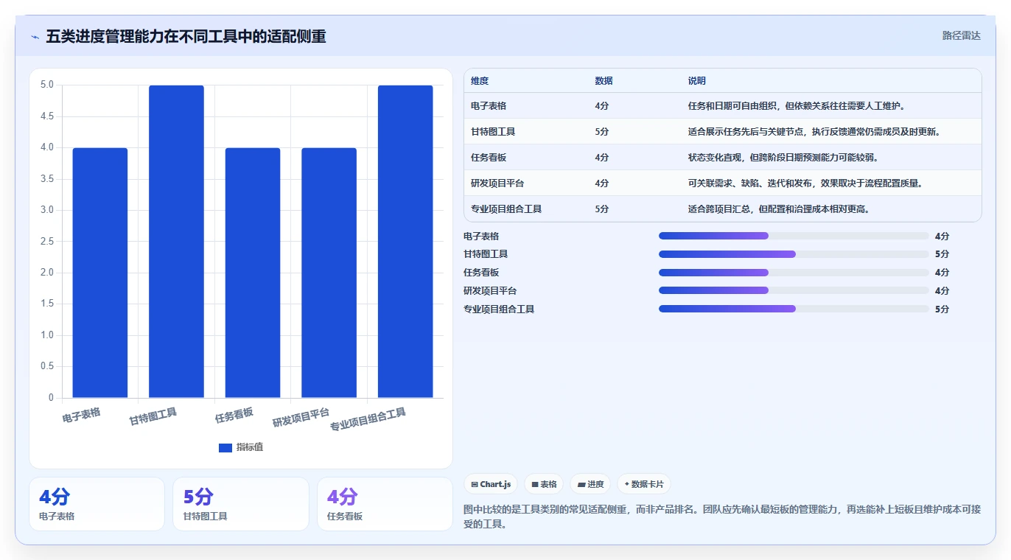1011x560 pixels.
Task: Click the 研发项目平台 bar in the chart
Action: coord(329,273)
